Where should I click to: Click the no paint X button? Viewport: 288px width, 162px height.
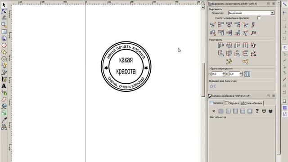pos(214,111)
